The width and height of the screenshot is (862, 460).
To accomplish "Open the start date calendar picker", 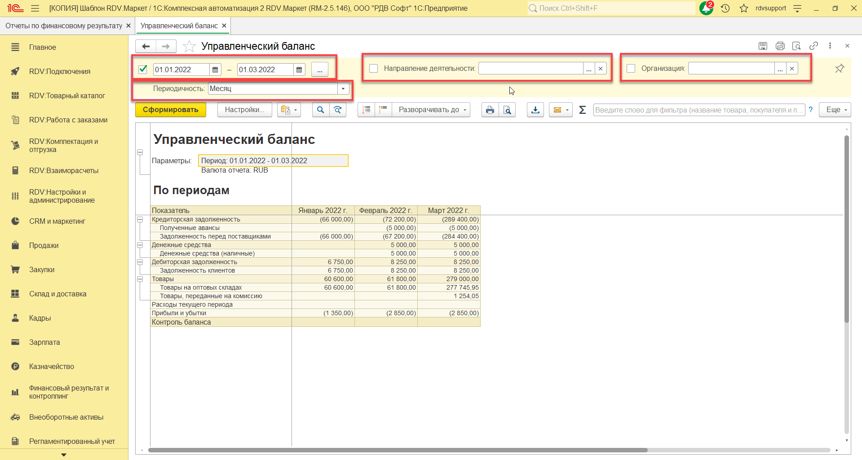I will point(215,70).
